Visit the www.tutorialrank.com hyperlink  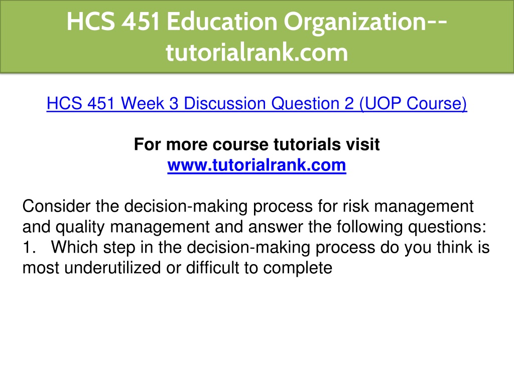click(256, 165)
